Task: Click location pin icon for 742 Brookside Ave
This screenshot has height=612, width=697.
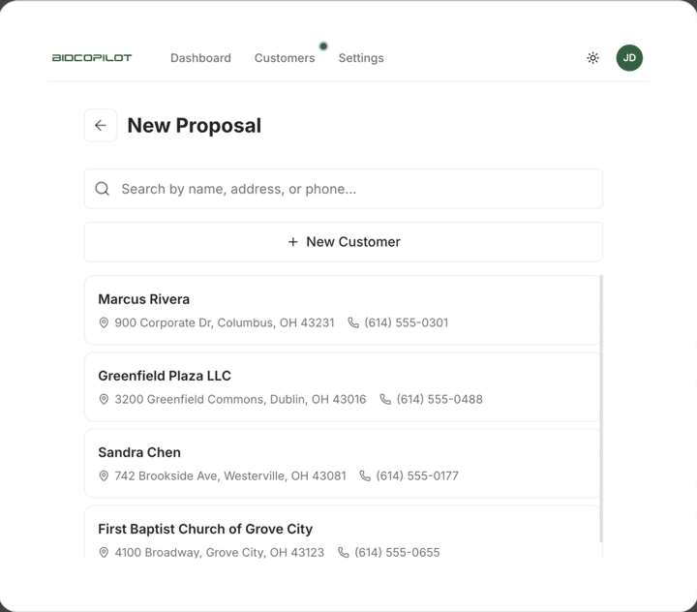Action: (x=104, y=475)
